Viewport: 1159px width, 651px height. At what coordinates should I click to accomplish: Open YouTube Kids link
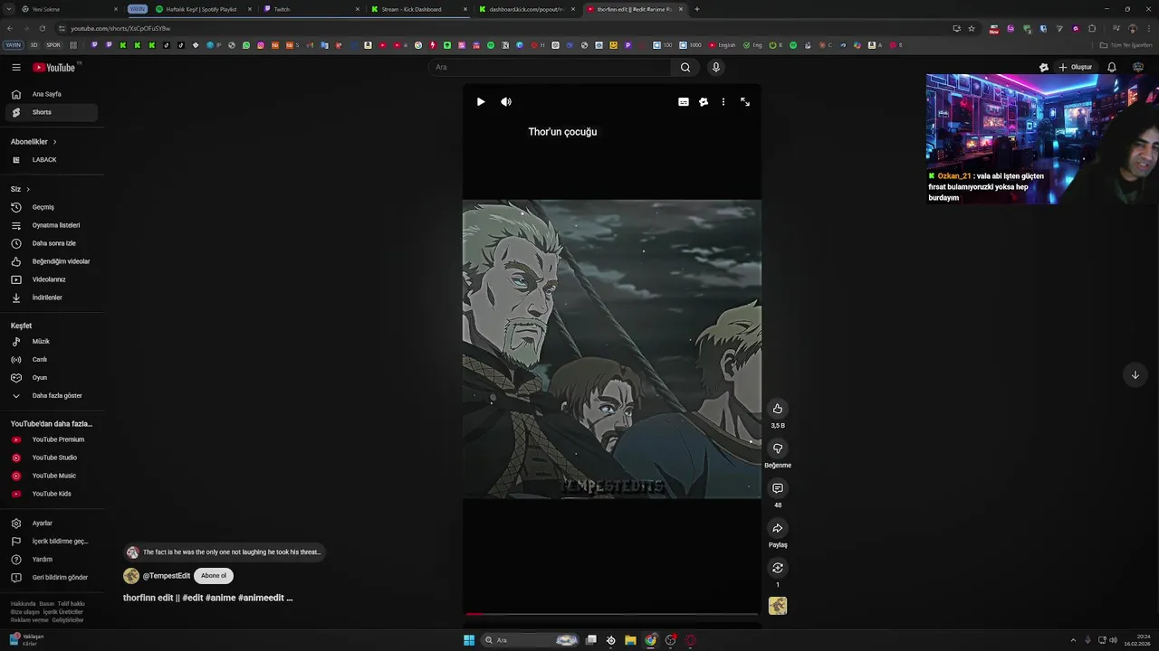(52, 494)
